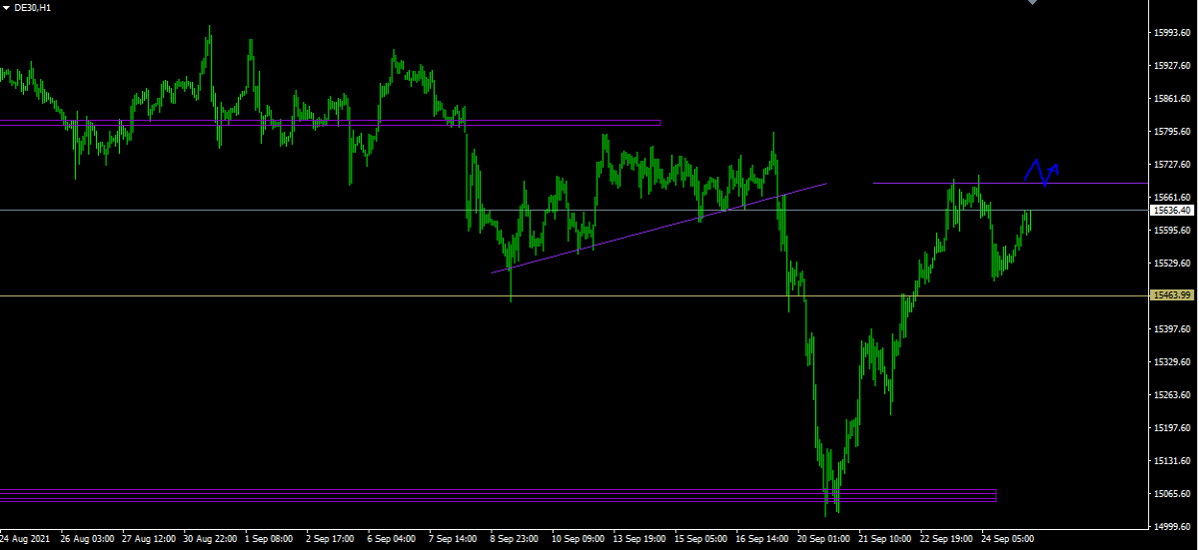Screen dimensions: 1199x550
Task: Click the 10 Sep 09:00 time label
Action: pos(580,539)
